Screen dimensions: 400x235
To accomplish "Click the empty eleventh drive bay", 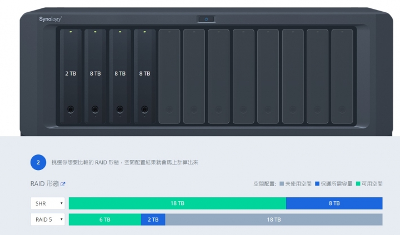I will pyautogui.click(x=317, y=76).
